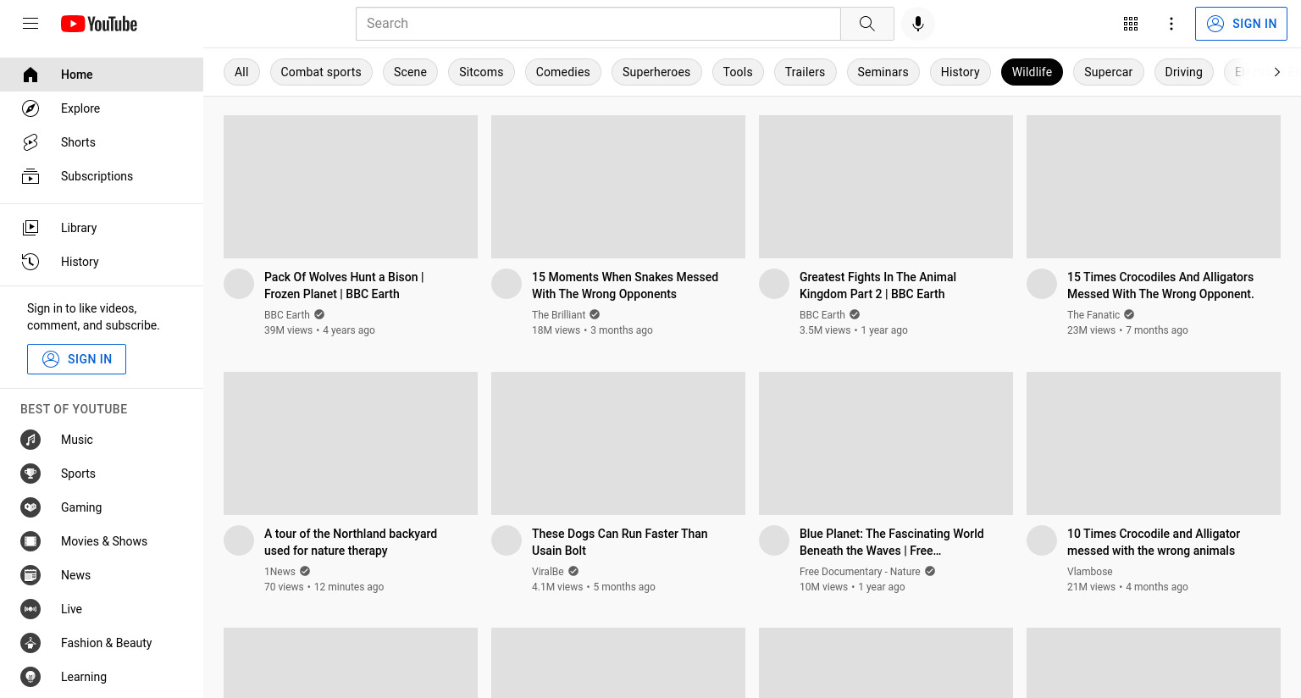This screenshot has width=1301, height=698.
Task: Select the Driving filter chip
Action: (1183, 72)
